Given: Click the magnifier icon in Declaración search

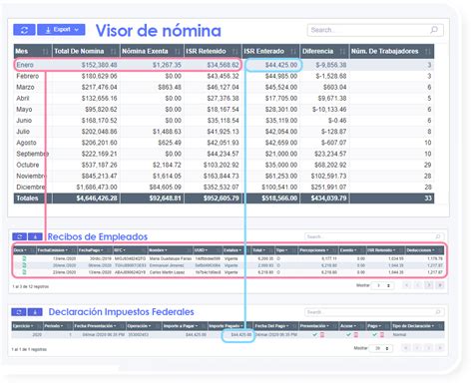Looking at the screenshot, I should [x=438, y=312].
